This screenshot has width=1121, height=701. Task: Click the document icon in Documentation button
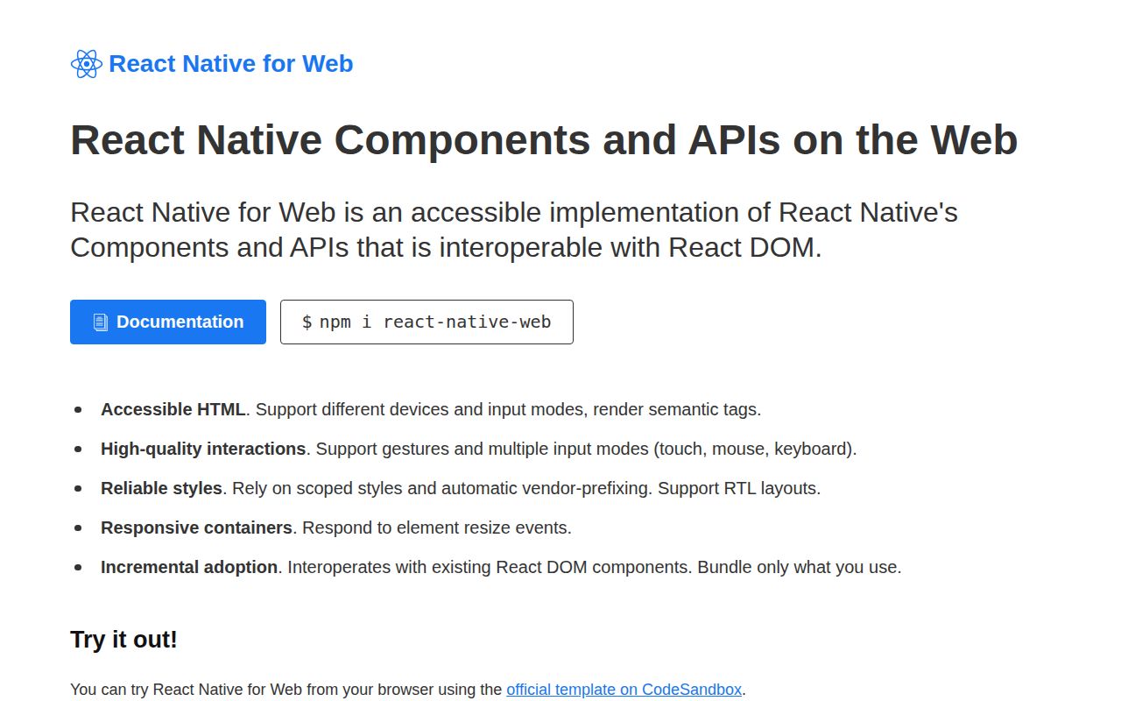pos(101,322)
